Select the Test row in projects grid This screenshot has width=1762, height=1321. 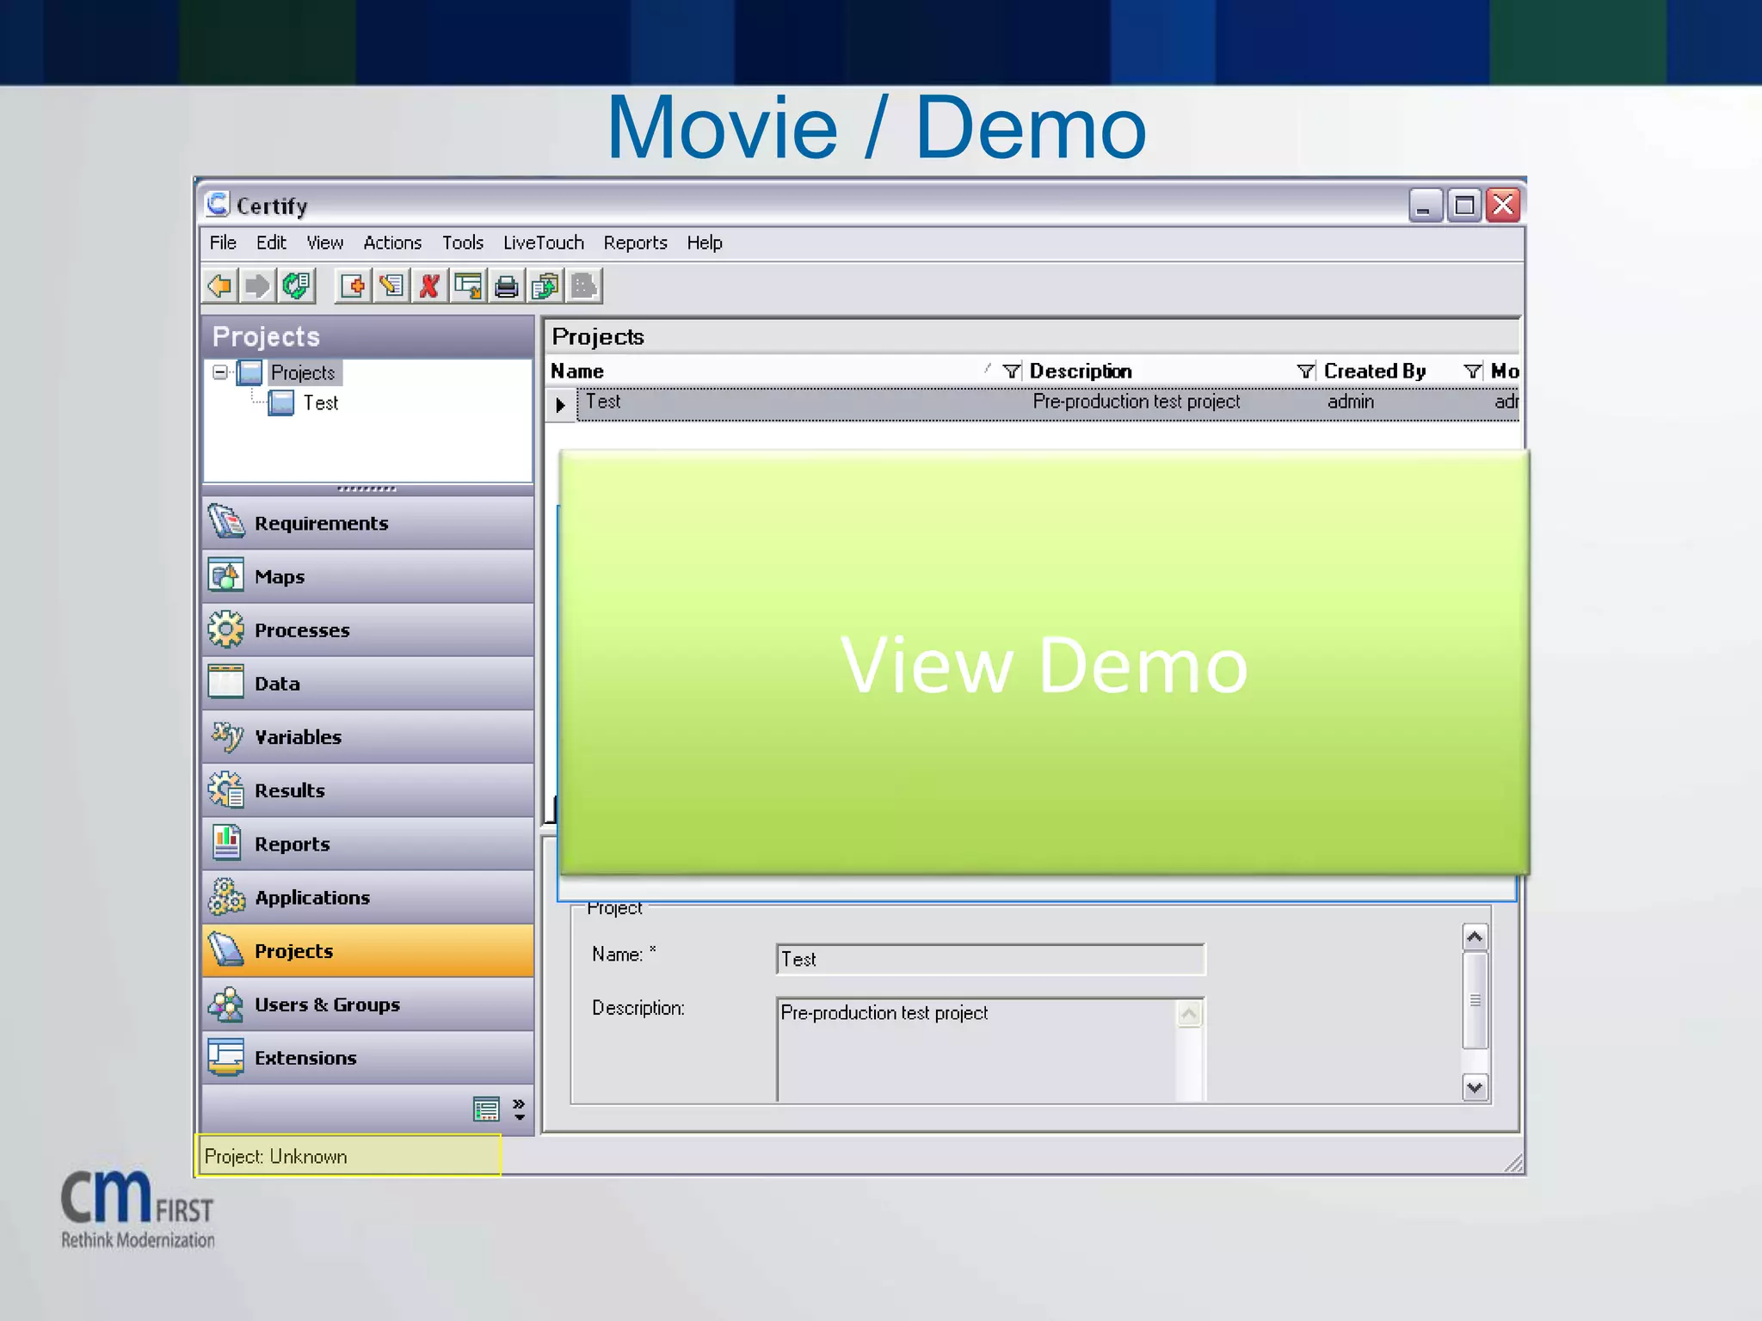click(x=1047, y=402)
